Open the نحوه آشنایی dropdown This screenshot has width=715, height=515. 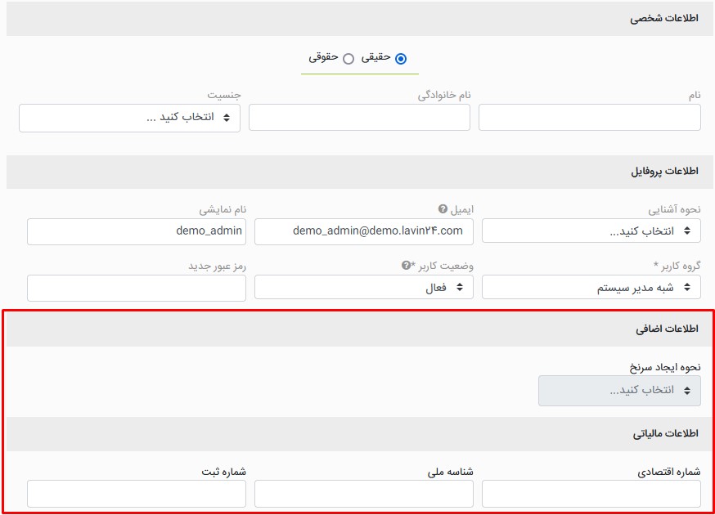click(591, 231)
